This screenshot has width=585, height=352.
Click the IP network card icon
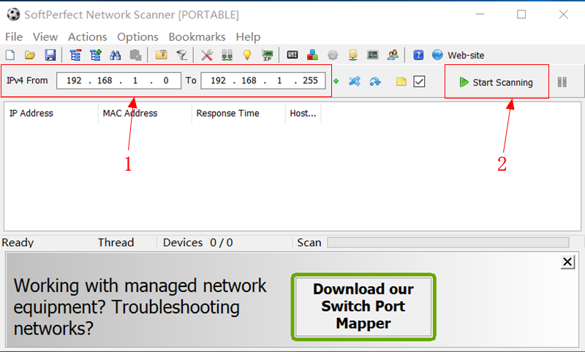pyautogui.click(x=267, y=55)
